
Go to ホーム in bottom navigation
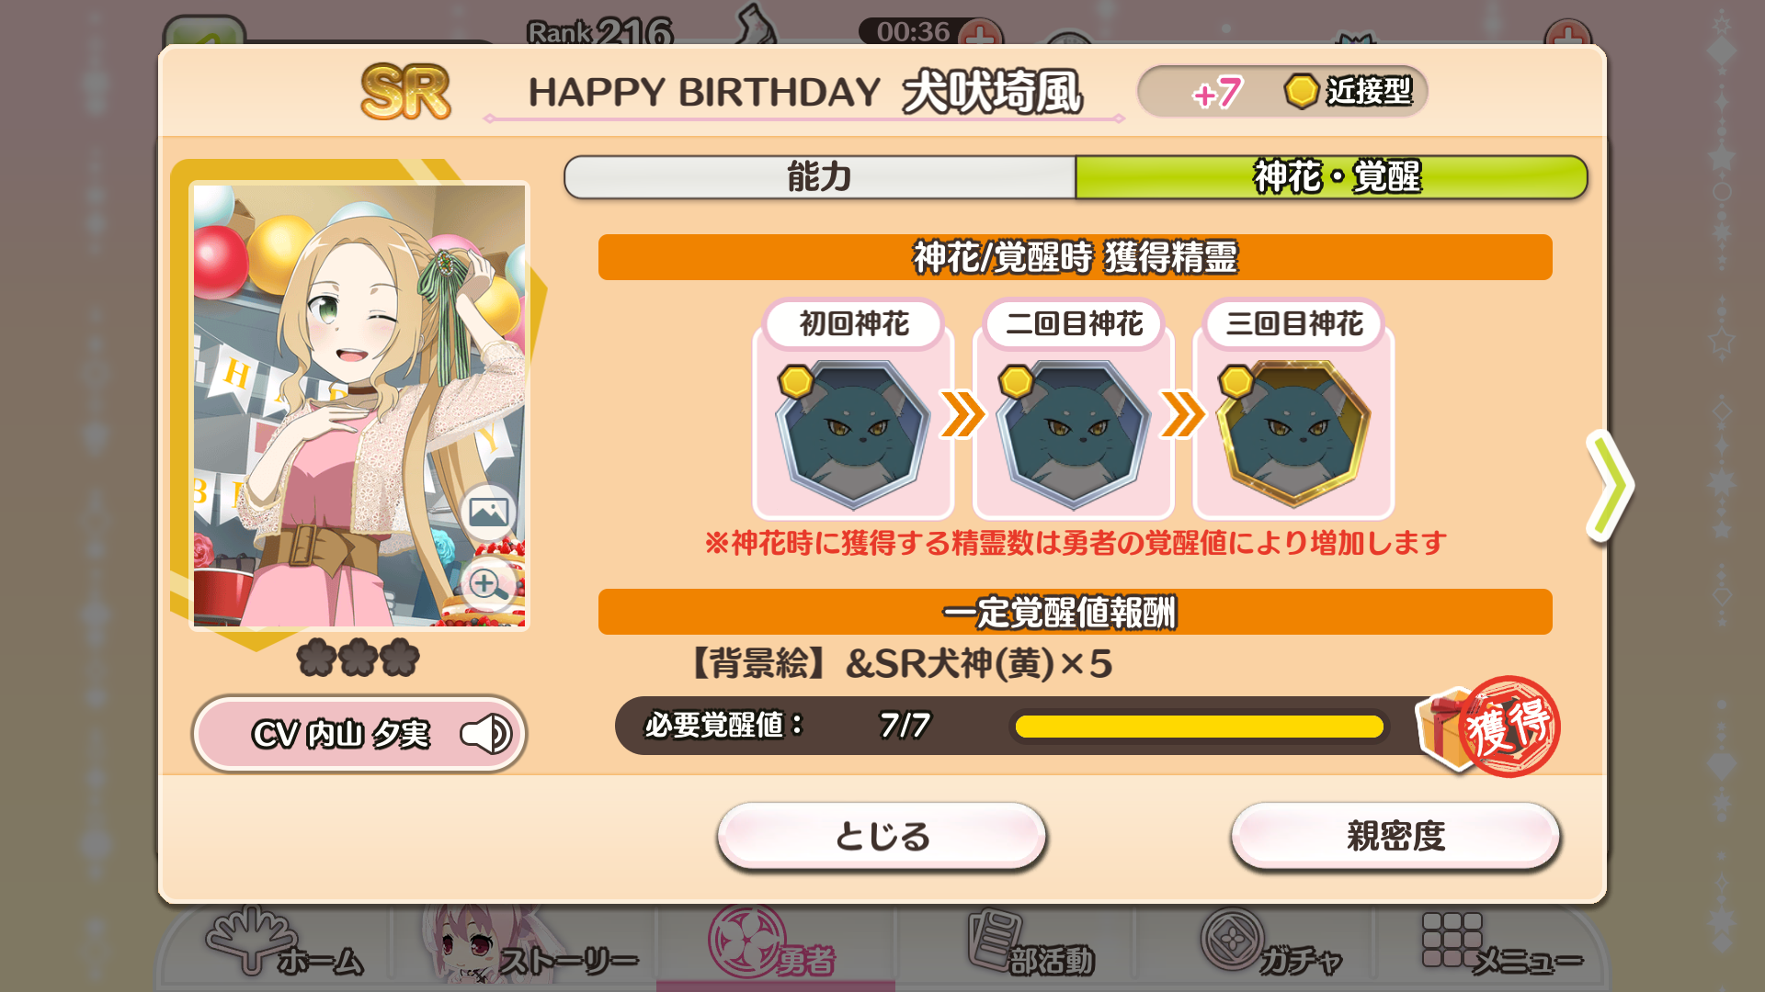point(285,946)
